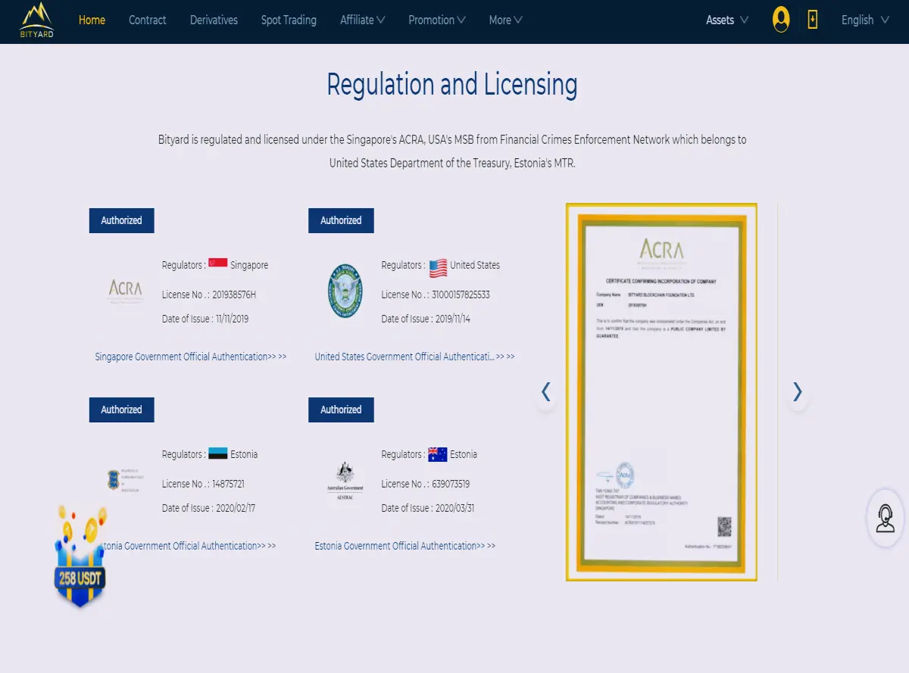Click the QR code on the certificate
The height and width of the screenshot is (673, 909).
724,527
